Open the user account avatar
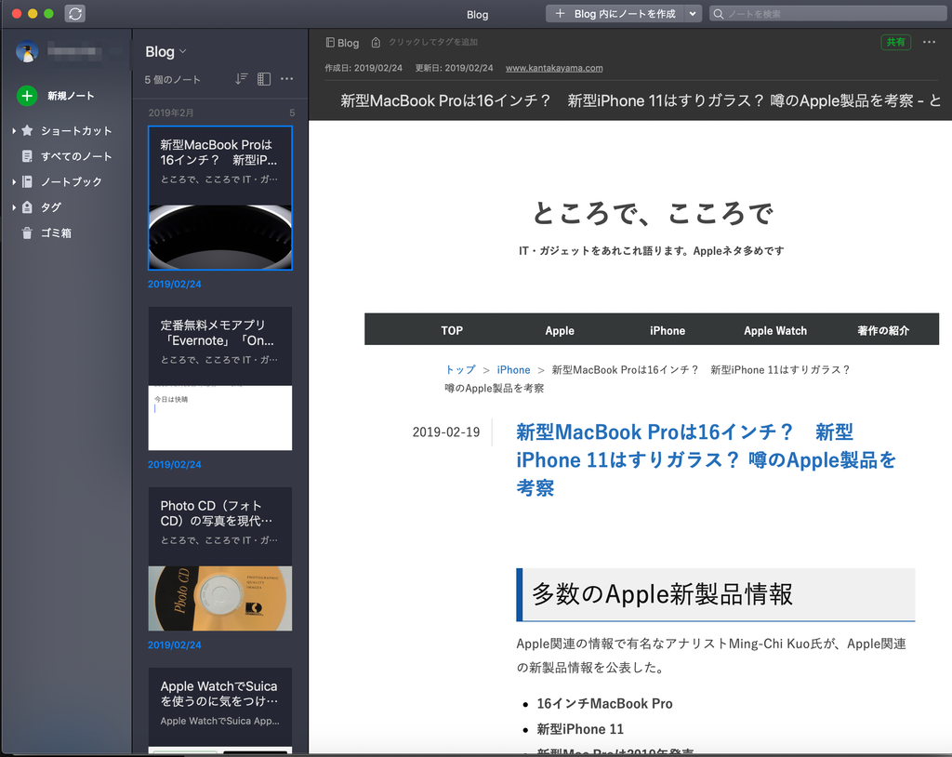Viewport: 952px width, 757px height. [x=27, y=52]
